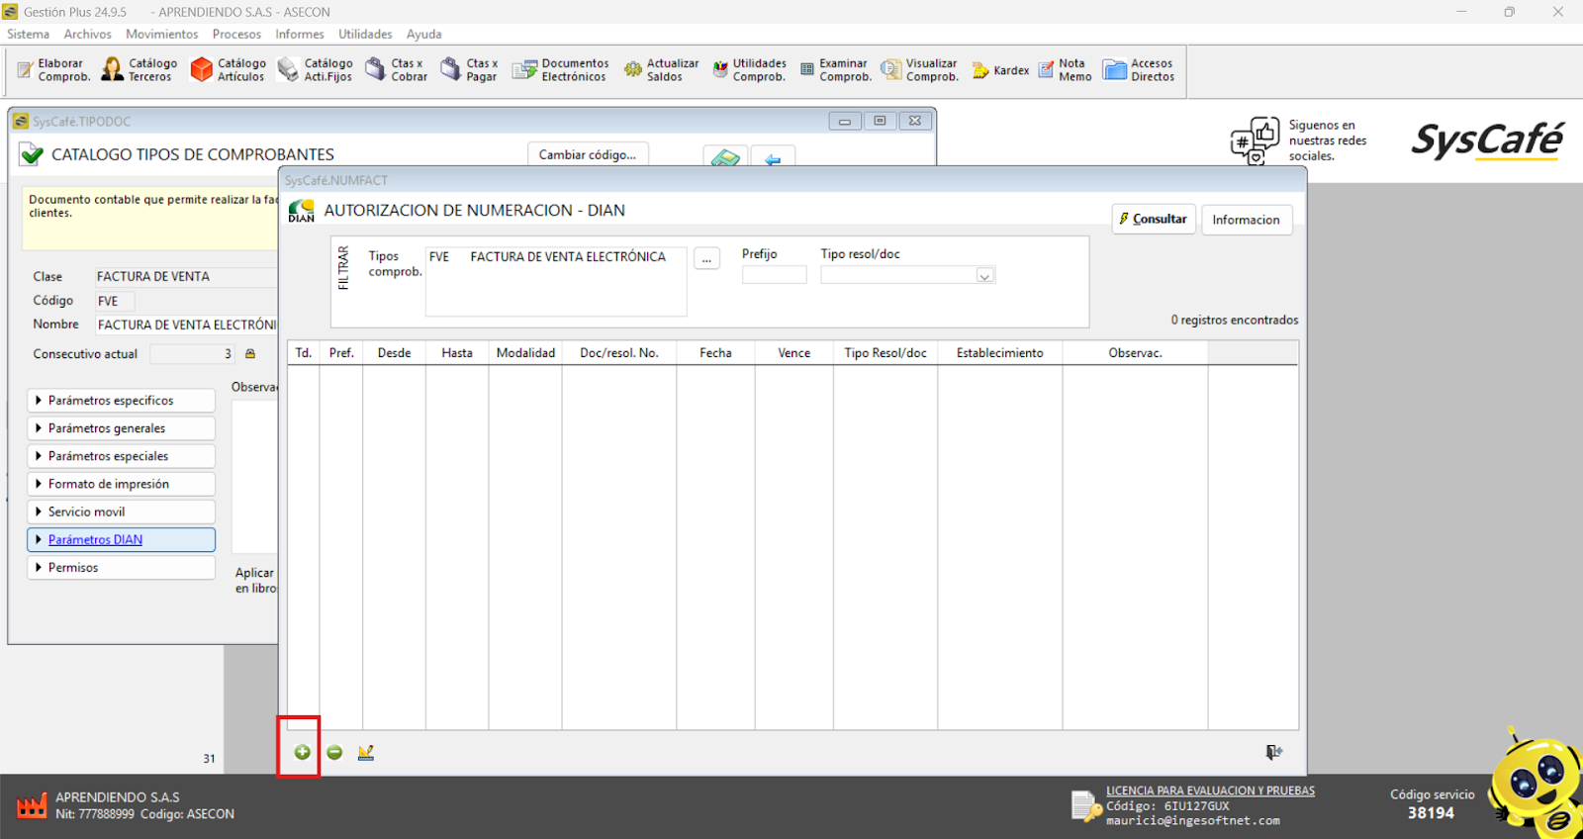Viewport: 1583px width, 839px height.
Task: Expand the Permisos section
Action: click(x=121, y=568)
